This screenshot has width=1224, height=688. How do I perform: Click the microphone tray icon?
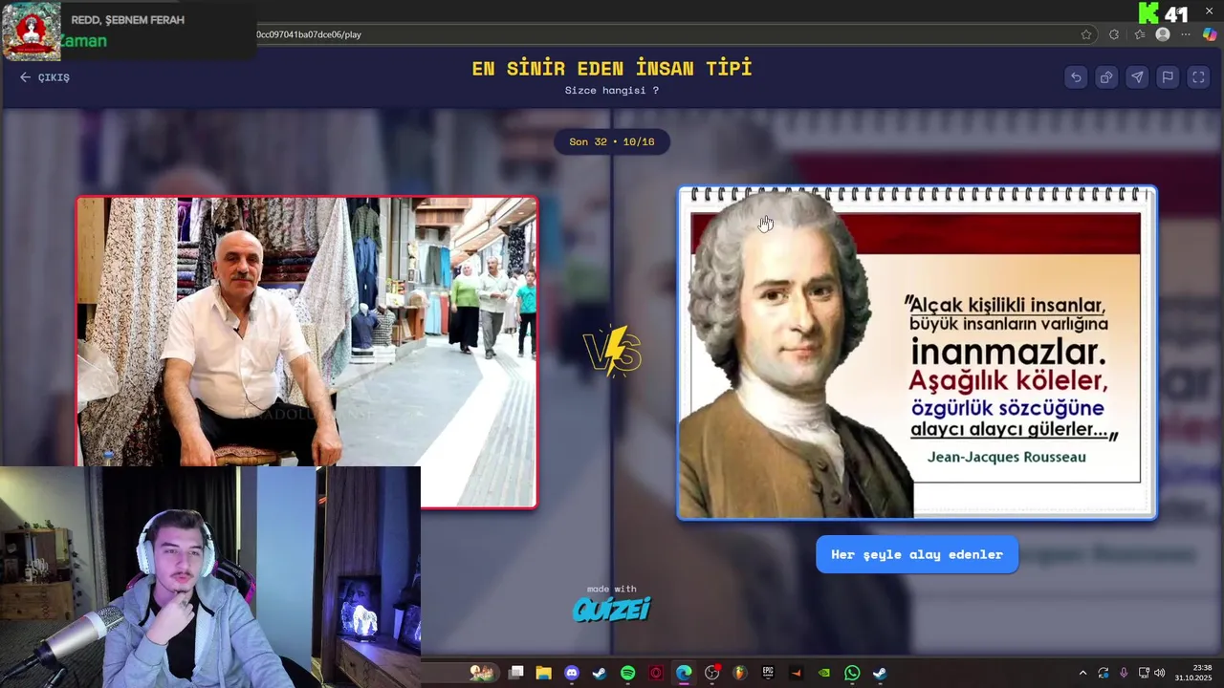[x=1124, y=673]
